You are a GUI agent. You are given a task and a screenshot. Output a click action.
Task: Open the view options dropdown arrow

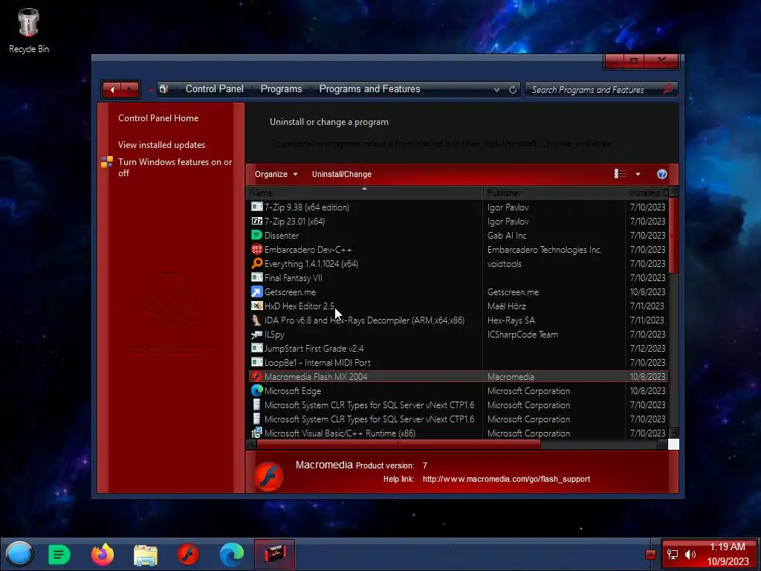[638, 174]
